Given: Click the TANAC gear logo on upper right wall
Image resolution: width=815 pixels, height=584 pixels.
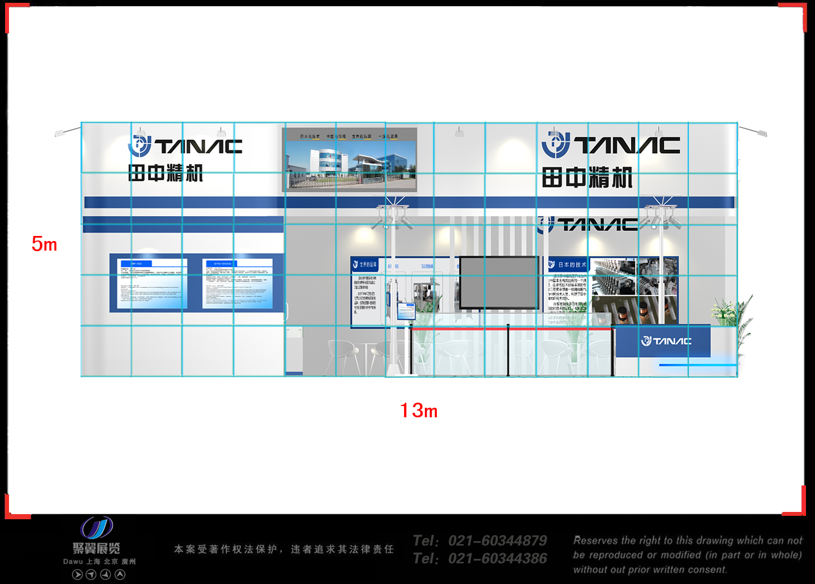Looking at the screenshot, I should pyautogui.click(x=556, y=144).
